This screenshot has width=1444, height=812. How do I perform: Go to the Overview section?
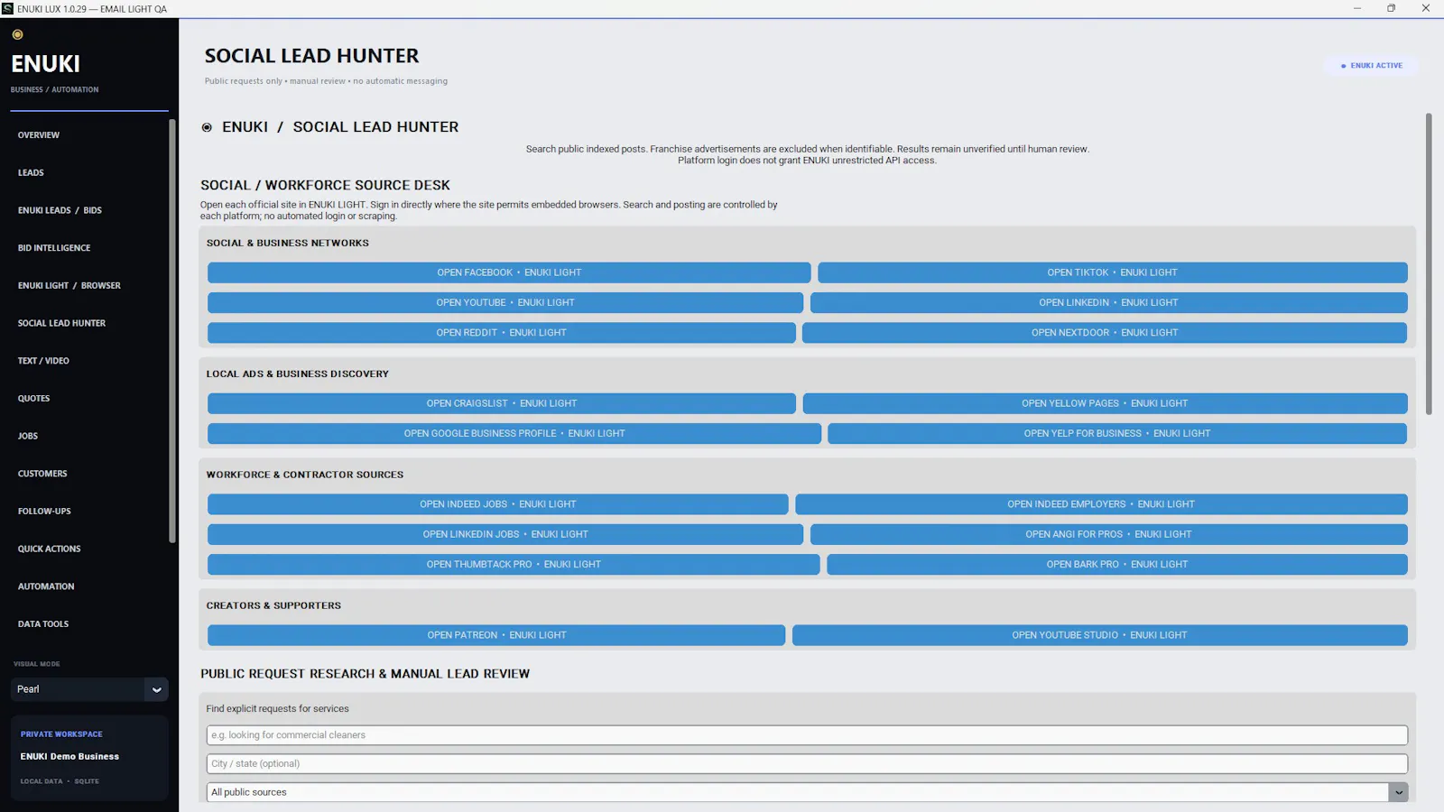tap(39, 135)
